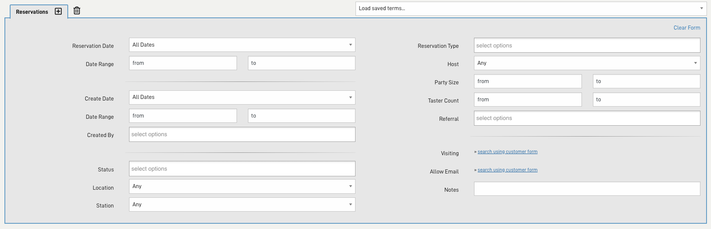Click the plus icon beside Reservations tab
Viewport: 711px width, 229px height.
58,11
